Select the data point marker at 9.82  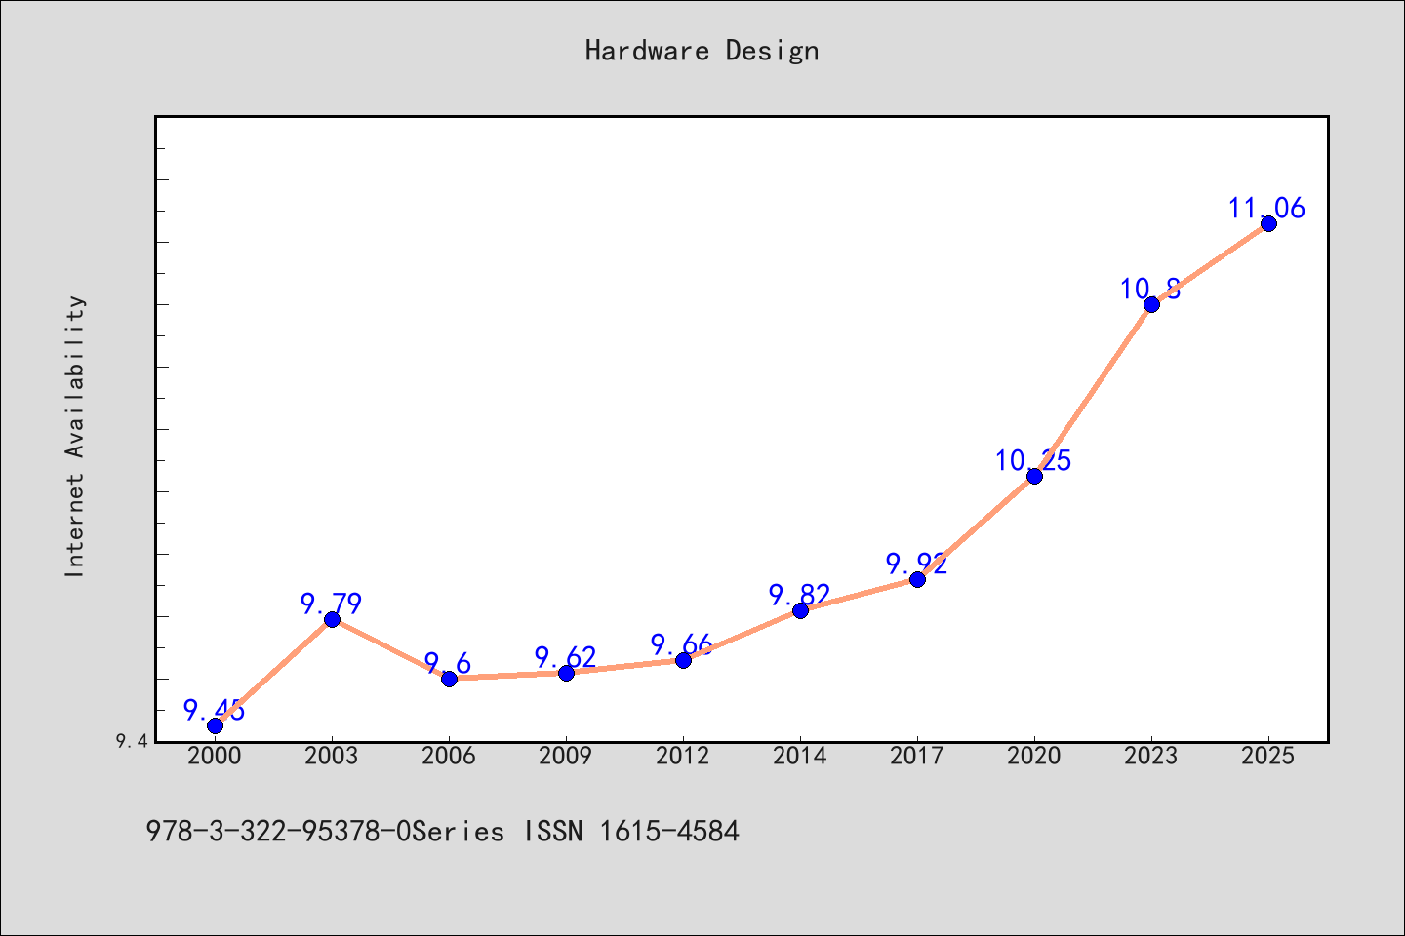click(800, 610)
